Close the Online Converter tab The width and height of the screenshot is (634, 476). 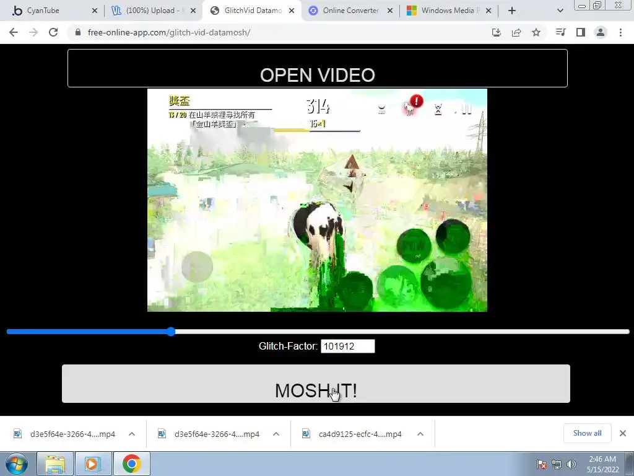[x=390, y=11]
